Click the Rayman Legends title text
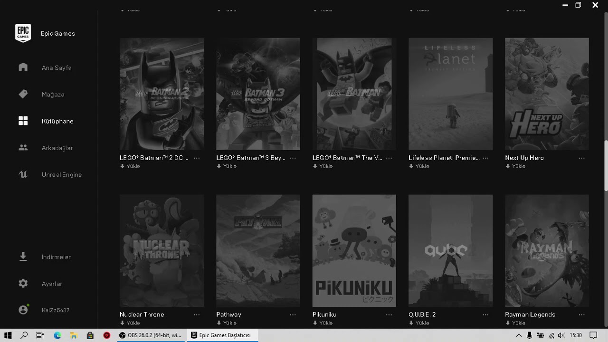 click(x=530, y=314)
